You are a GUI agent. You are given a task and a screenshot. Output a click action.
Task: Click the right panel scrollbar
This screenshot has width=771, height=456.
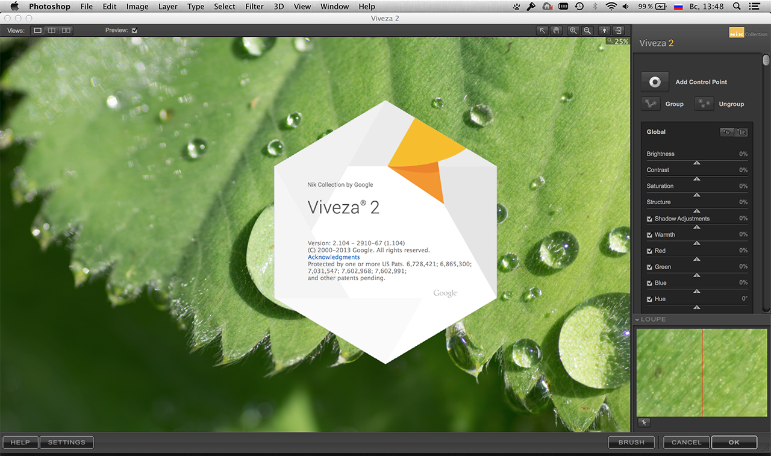click(x=766, y=60)
